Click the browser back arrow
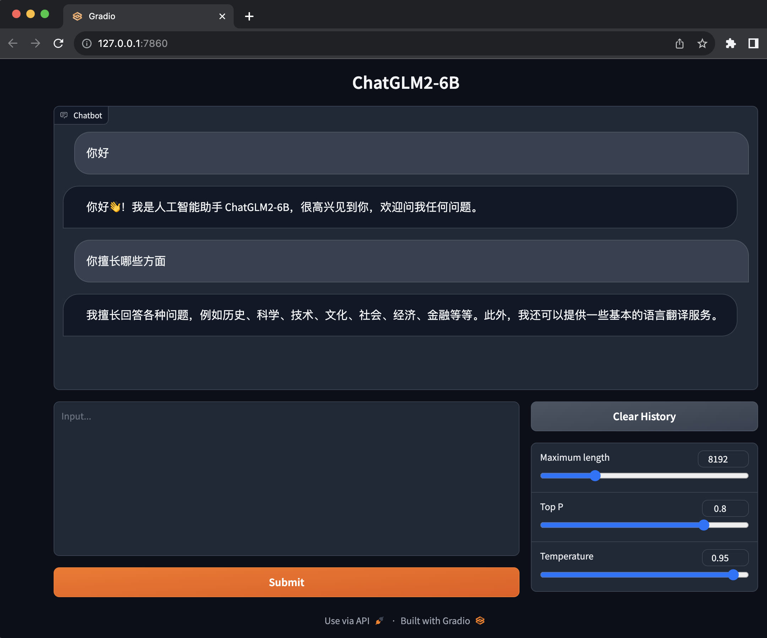 pos(13,43)
